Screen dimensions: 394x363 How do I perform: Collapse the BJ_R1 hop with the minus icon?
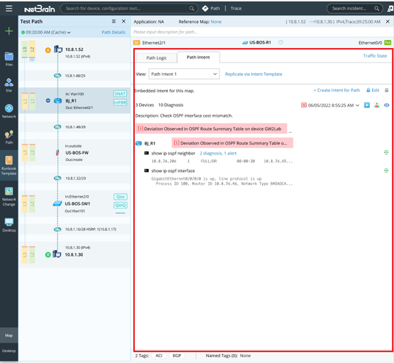[x=48, y=101]
